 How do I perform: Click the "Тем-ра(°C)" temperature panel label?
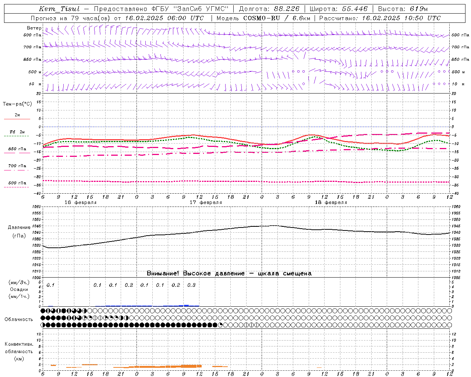coord(17,104)
